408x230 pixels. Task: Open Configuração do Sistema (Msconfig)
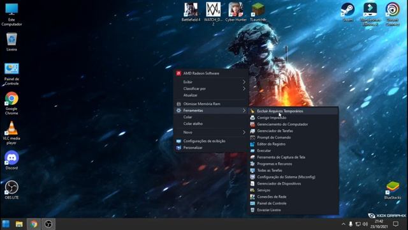coord(293,177)
